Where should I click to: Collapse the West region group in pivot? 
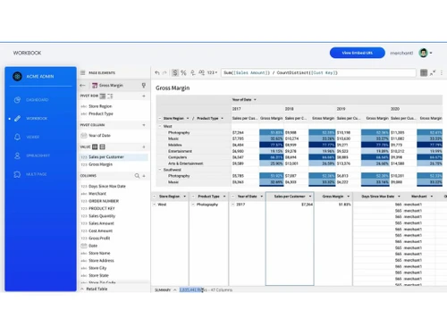pyautogui.click(x=160, y=126)
